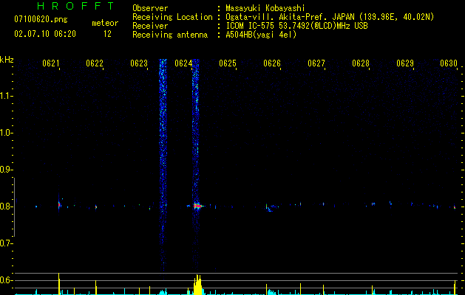Click the 0.9 kHz axis label
This screenshot has height=295, width=465.
(6, 170)
